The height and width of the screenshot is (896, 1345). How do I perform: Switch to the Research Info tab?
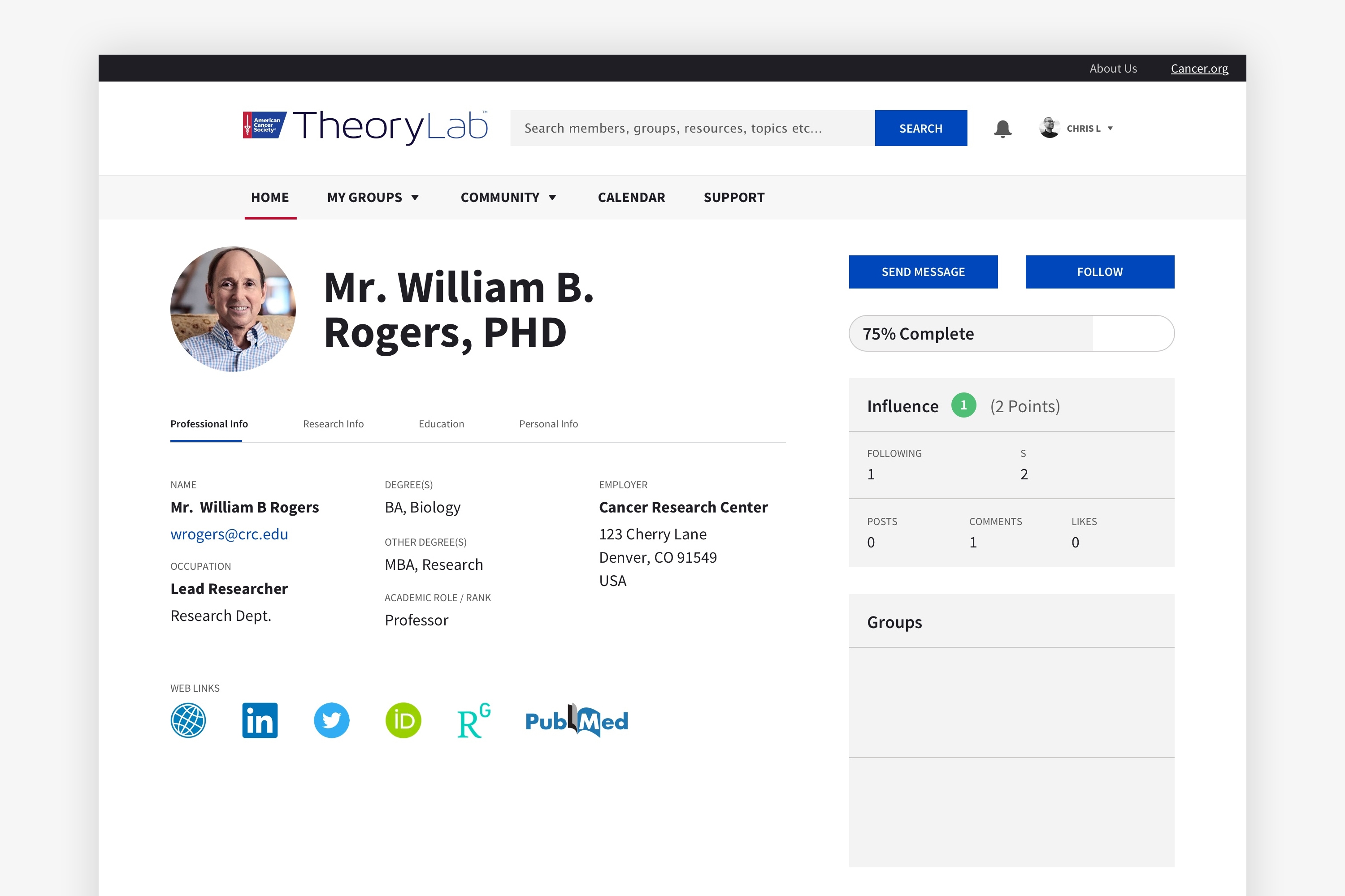(334, 424)
